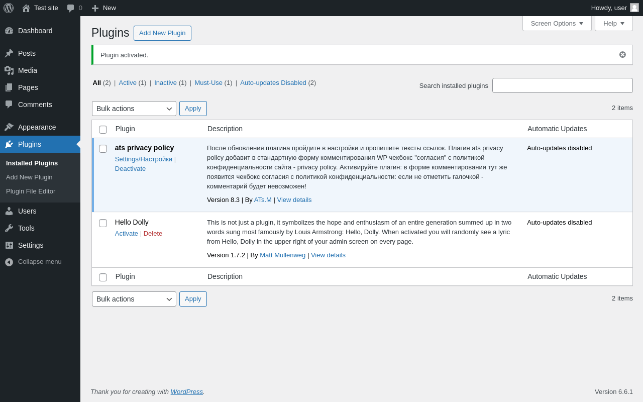The width and height of the screenshot is (643, 402).
Task: Click the Collapse menu arrow icon
Action: [9, 262]
